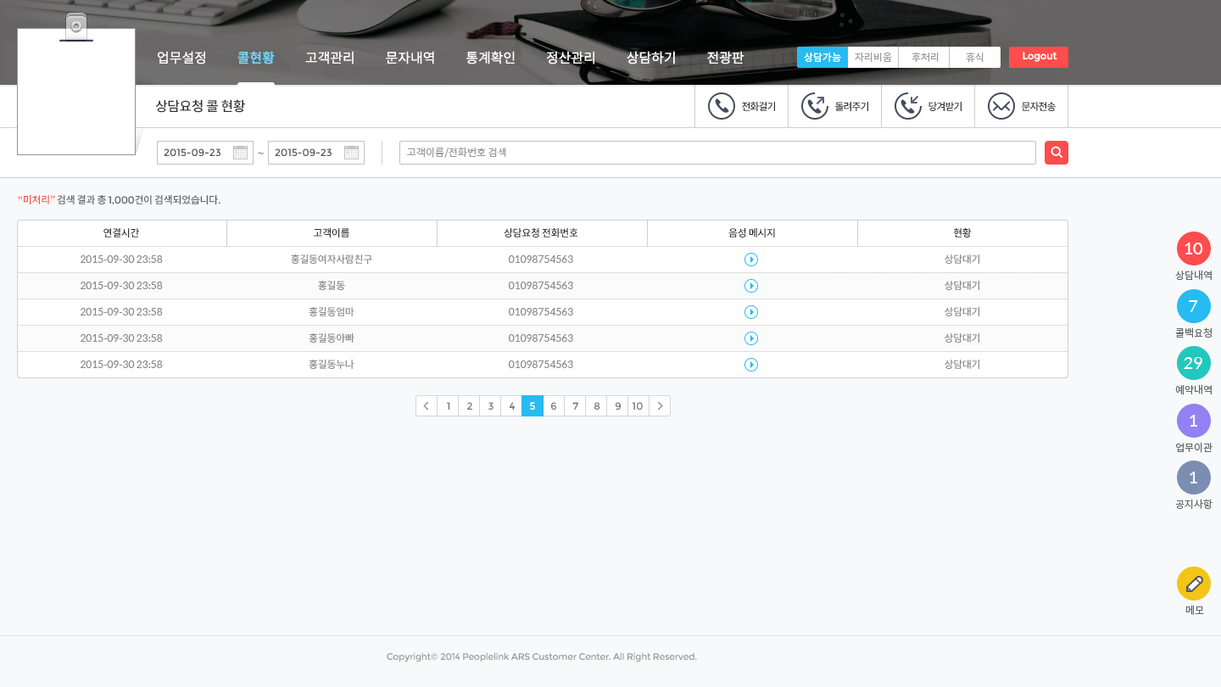Screen dimensions: 1221x687
Task: Open the yellow 메모 pencil icon
Action: pyautogui.click(x=1193, y=584)
